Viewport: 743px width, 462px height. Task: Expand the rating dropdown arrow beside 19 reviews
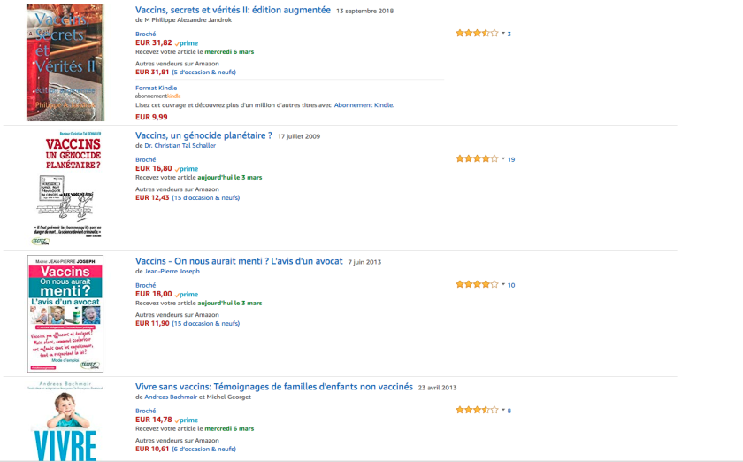point(503,159)
